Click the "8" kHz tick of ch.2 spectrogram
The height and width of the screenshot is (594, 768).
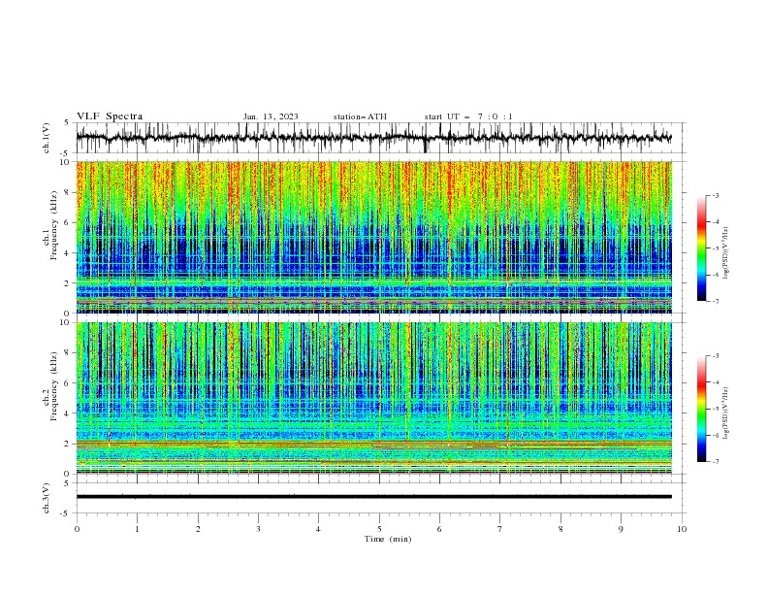pos(68,353)
